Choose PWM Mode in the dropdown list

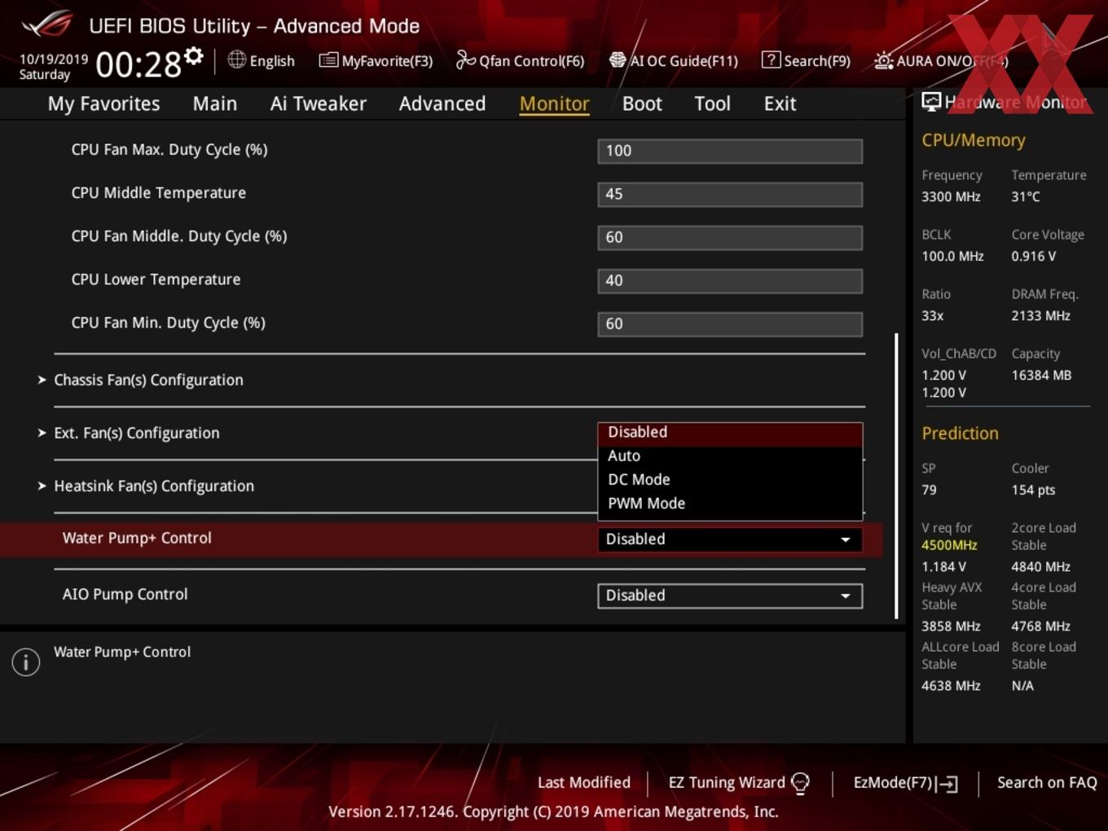(730, 503)
